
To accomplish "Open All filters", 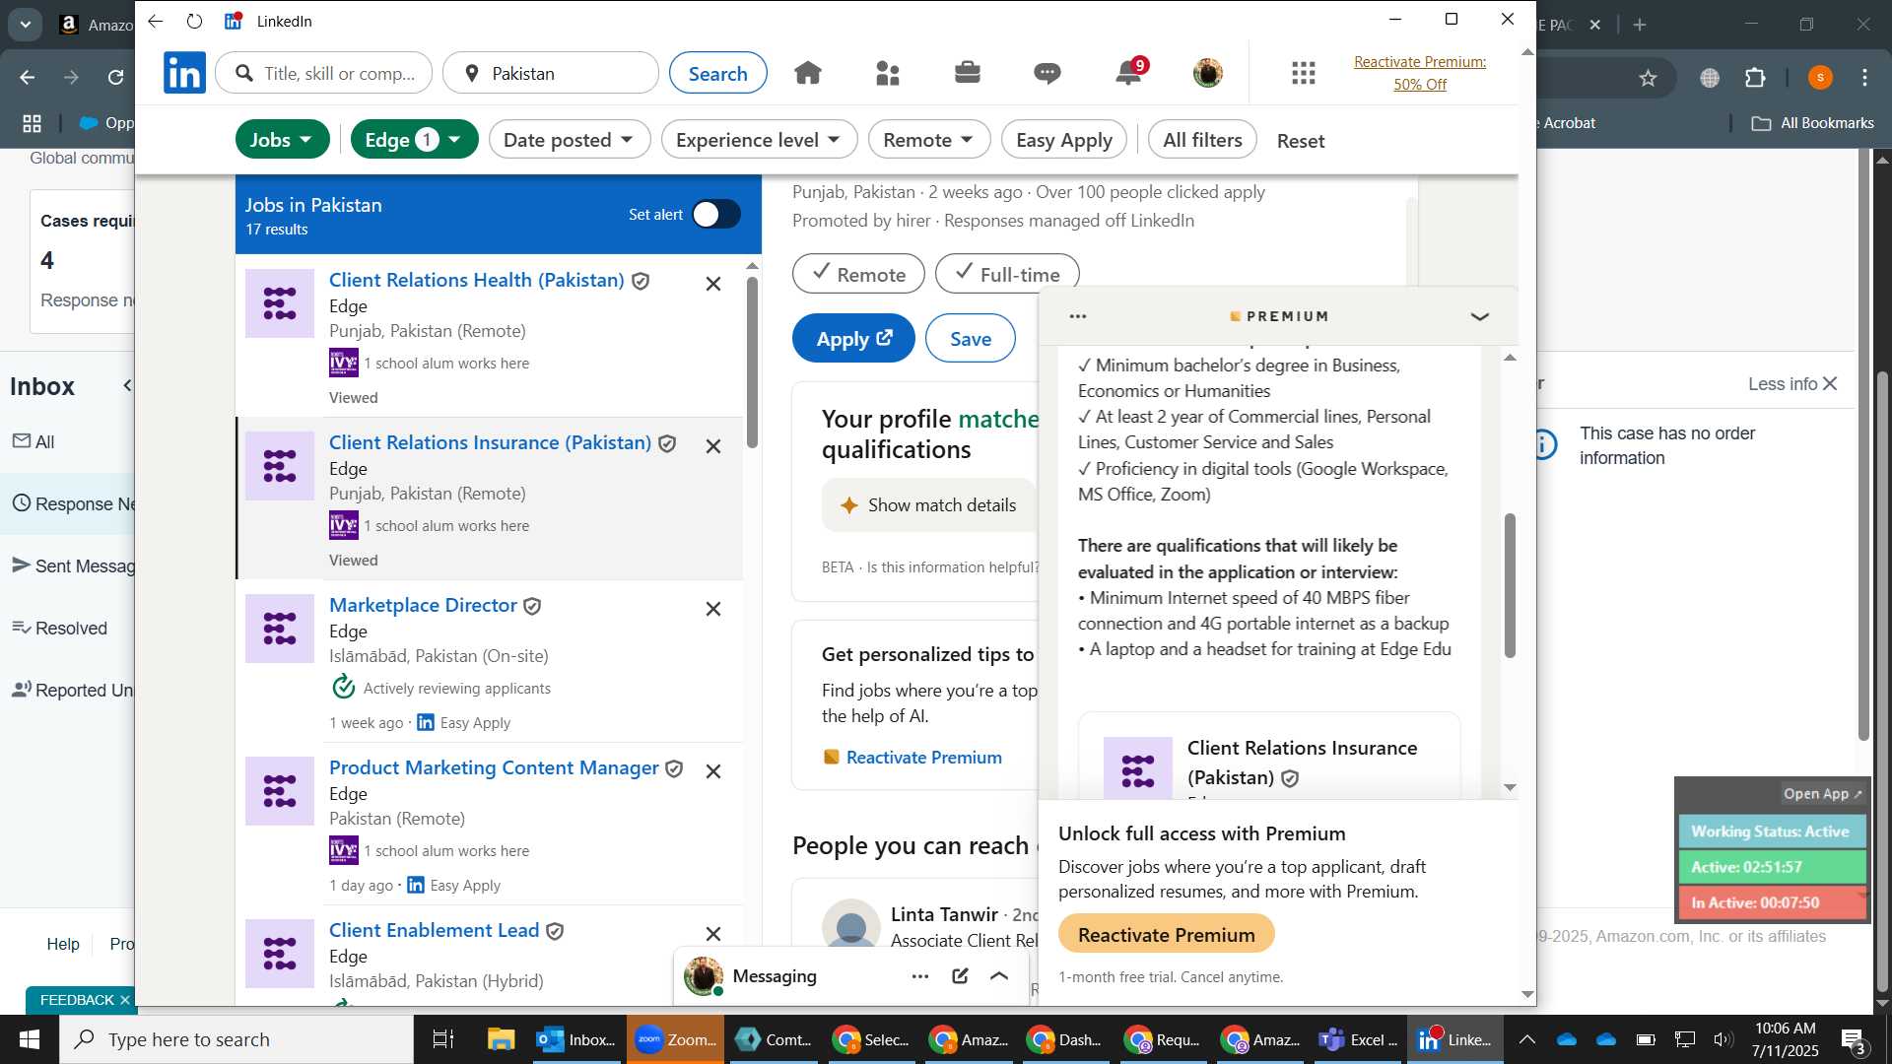I will click(1202, 140).
